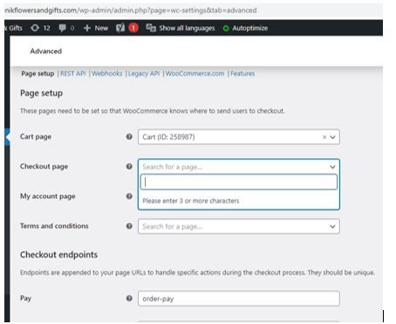
Task: Open the comments bubble icon
Action: pyautogui.click(x=66, y=28)
